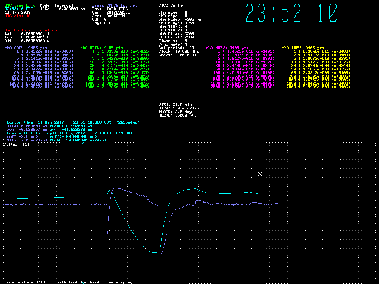Screen dimensions: 379x284
Task: Click the chA Fudge: -305 ps value
Action: coord(180,20)
